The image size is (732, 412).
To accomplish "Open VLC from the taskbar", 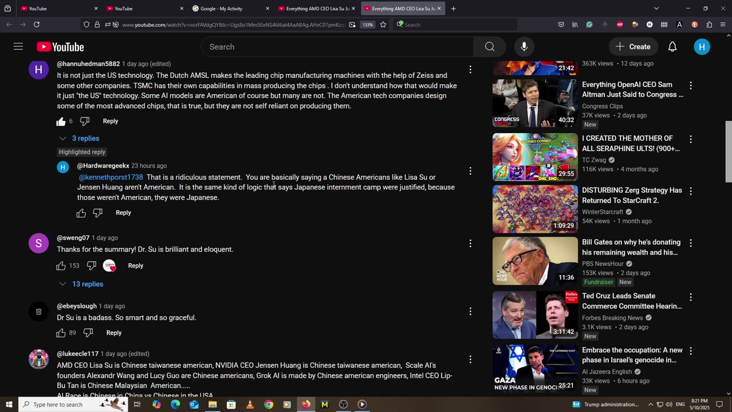I will click(250, 405).
